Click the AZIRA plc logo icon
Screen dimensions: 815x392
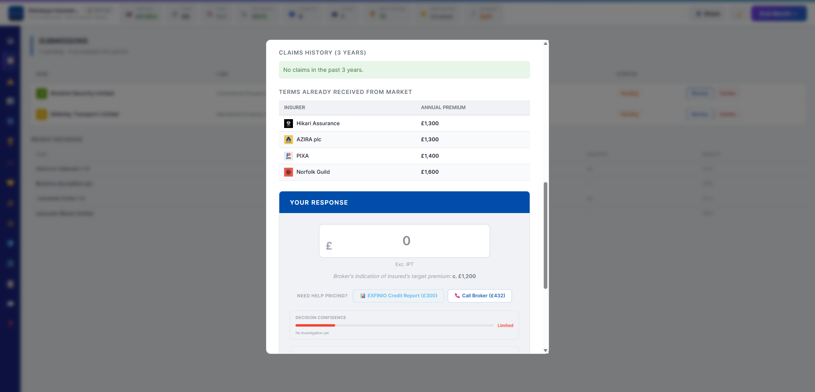[x=289, y=140]
